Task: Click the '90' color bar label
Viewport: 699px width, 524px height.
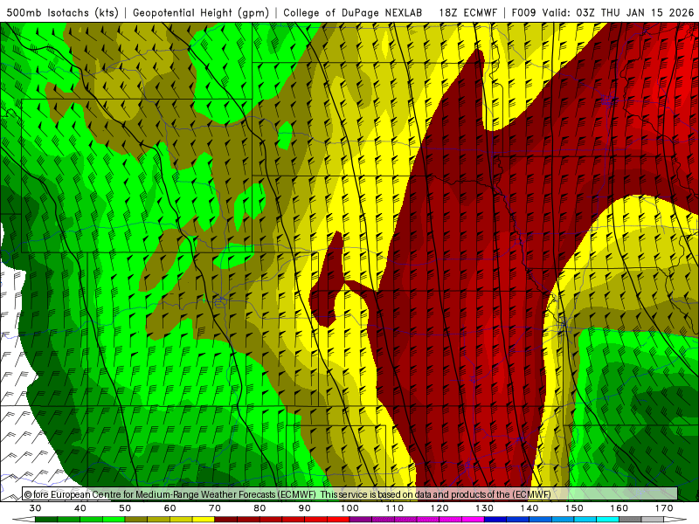Action: coord(304,508)
